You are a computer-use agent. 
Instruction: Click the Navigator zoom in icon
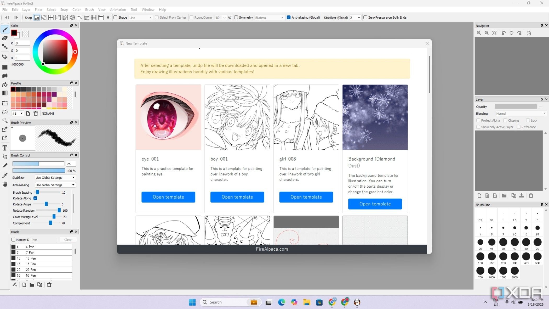tap(479, 33)
